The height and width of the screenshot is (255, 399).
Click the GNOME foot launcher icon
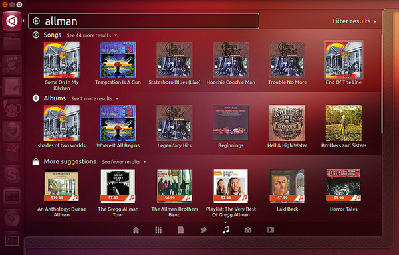pos(12,66)
